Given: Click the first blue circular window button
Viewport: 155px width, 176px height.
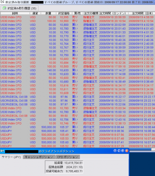Looking at the screenshot, I should pyautogui.click(x=115, y=151).
